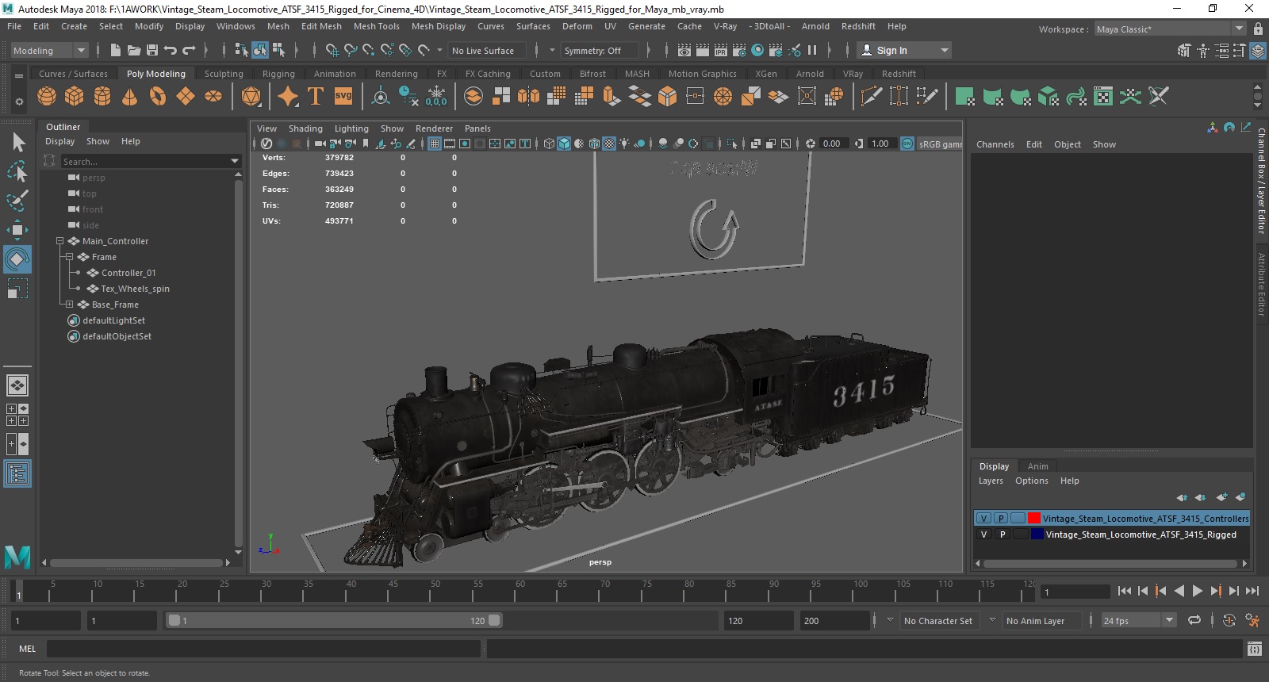Go to end of playback range

click(1252, 591)
